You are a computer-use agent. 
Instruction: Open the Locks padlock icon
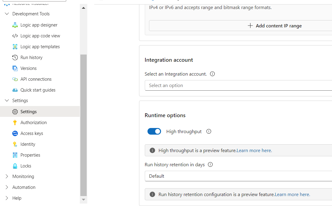15,166
